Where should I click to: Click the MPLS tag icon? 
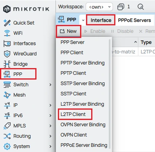[7, 126]
